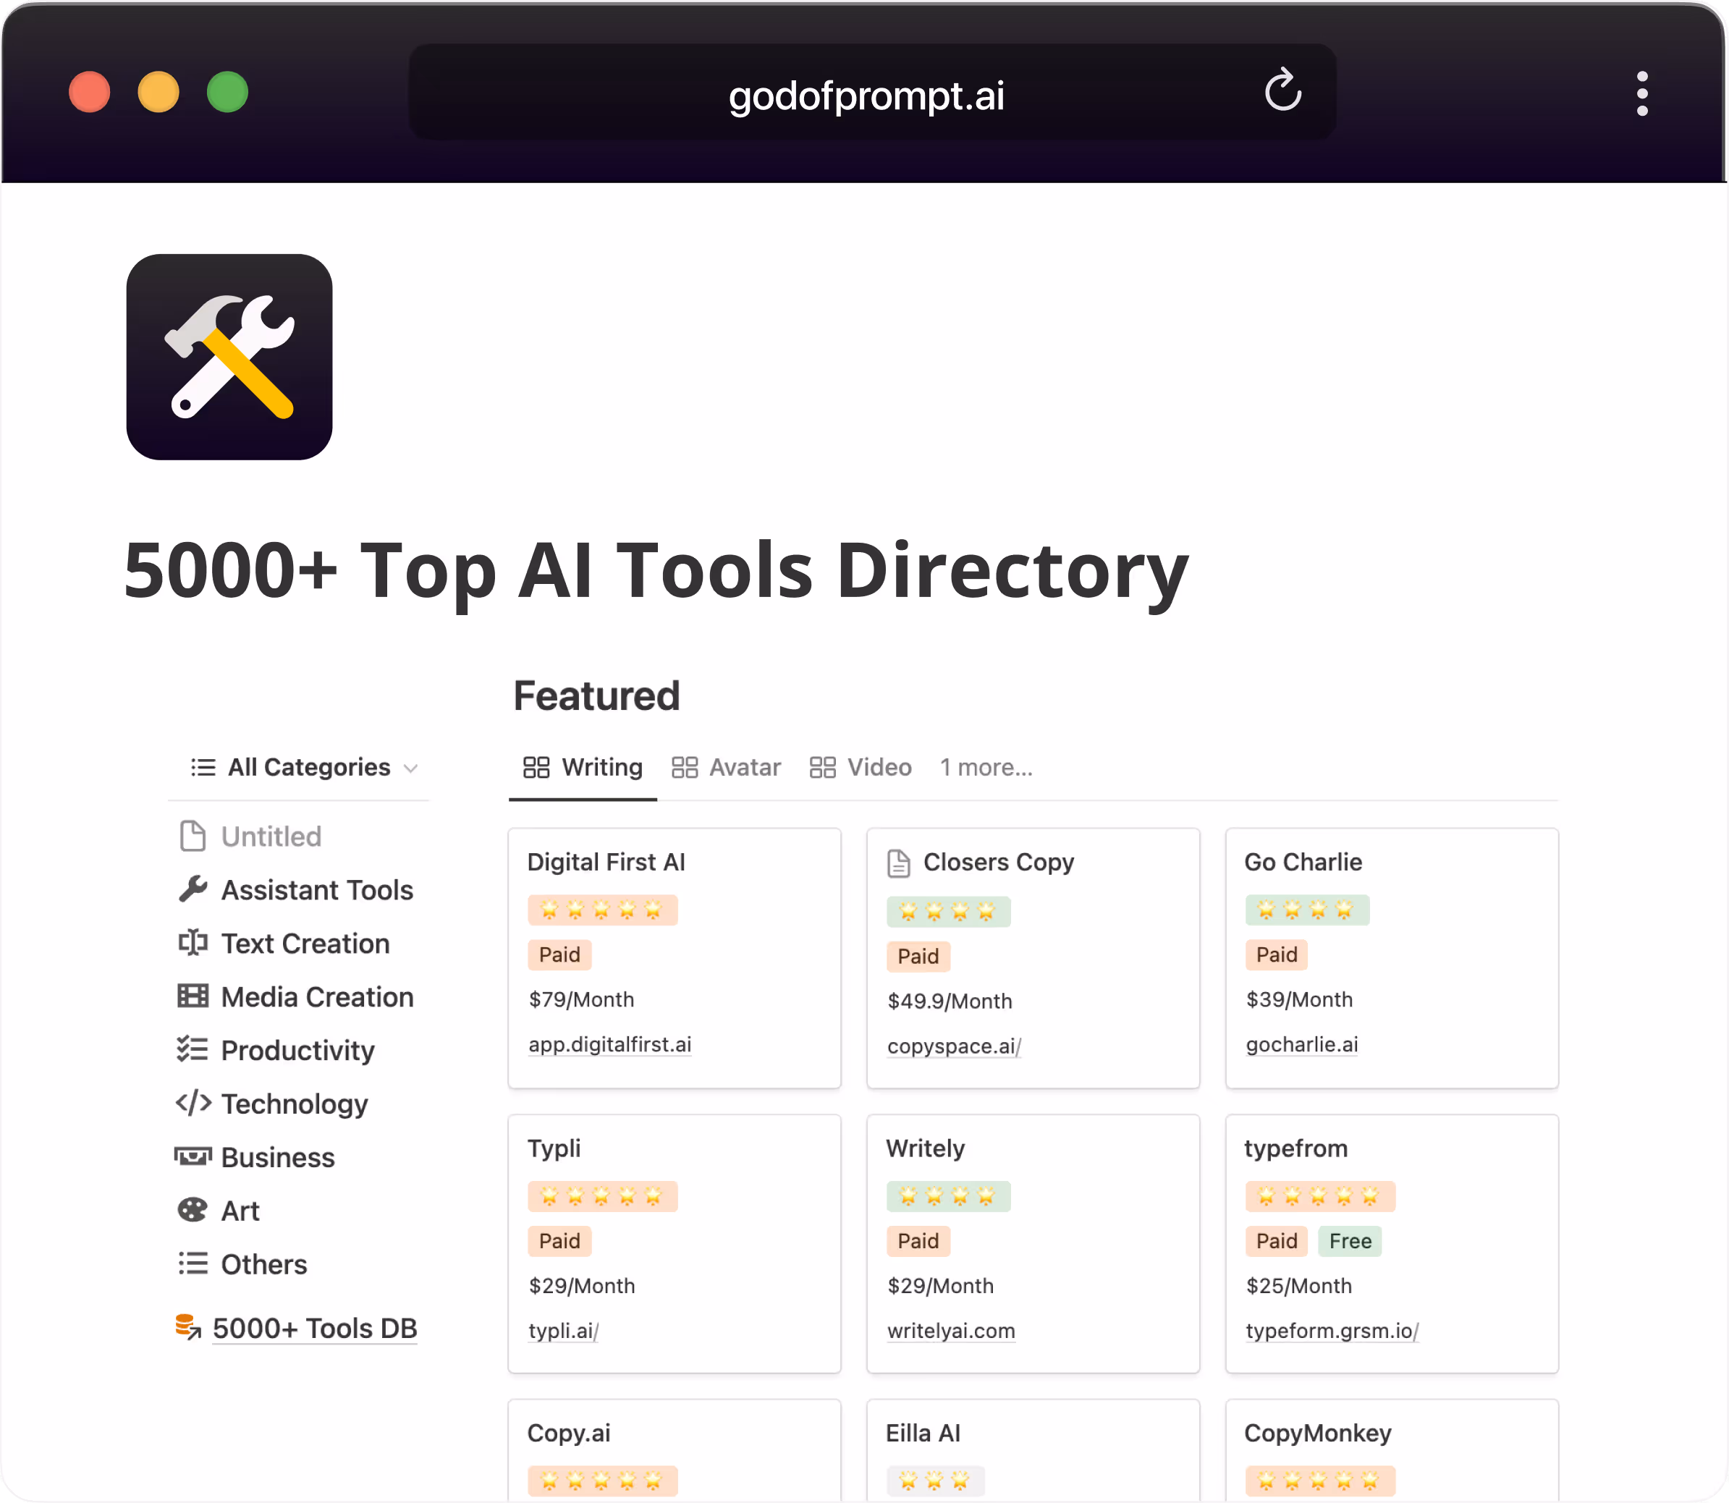Click the Text Creation category icon

point(194,943)
